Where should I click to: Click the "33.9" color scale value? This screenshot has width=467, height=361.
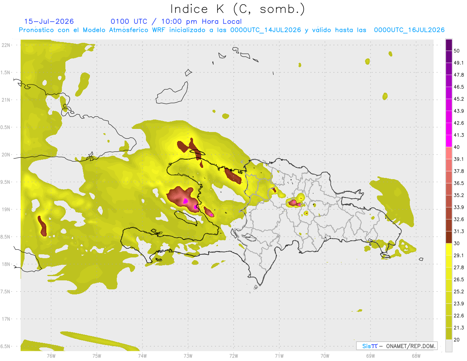459,207
